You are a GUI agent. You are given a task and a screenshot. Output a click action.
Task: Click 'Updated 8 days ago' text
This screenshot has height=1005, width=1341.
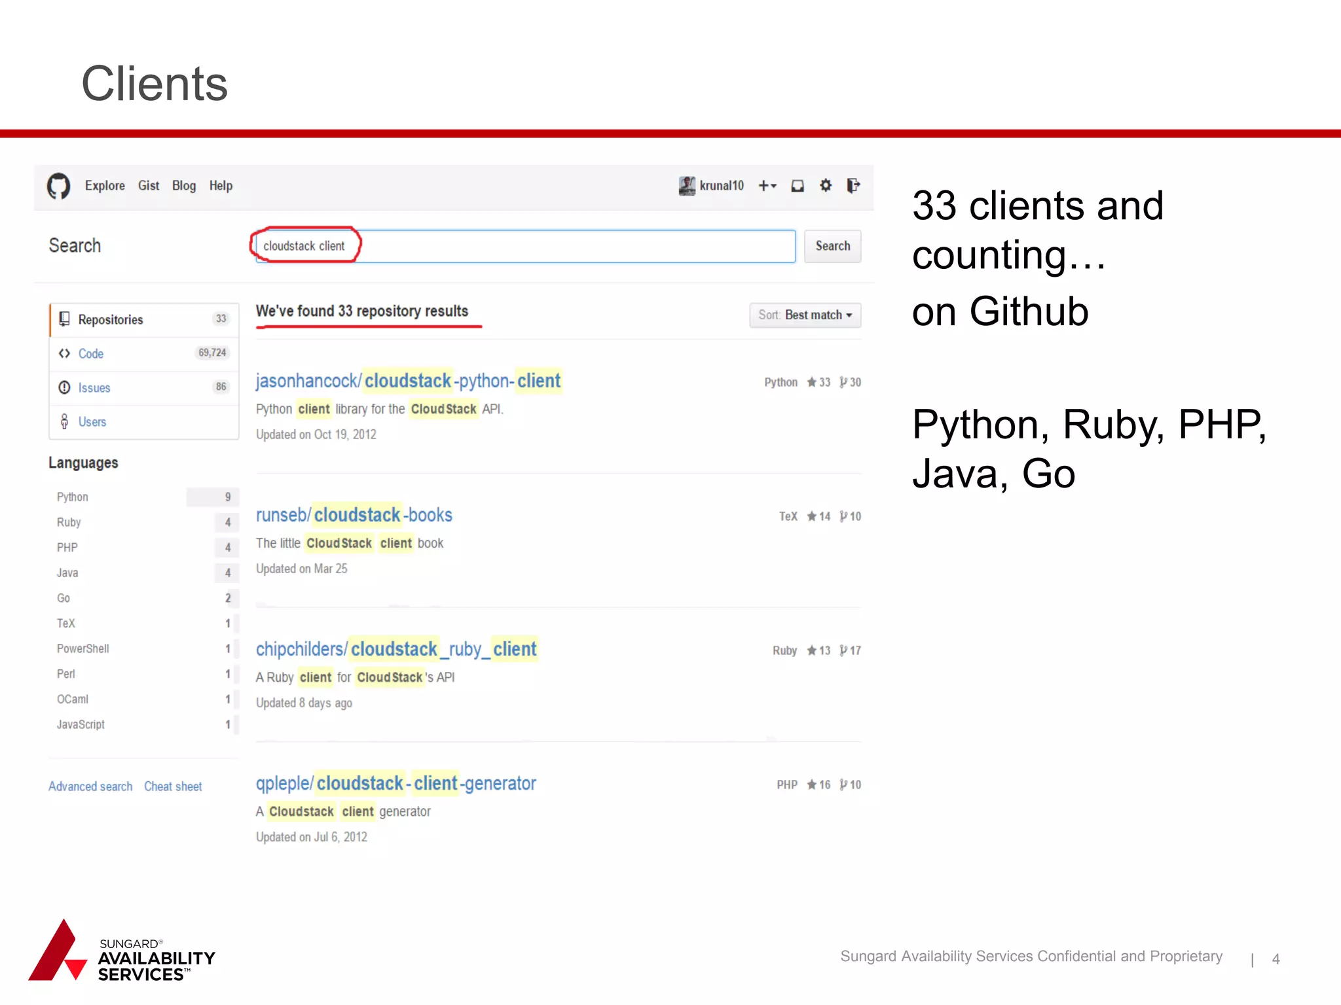coord(304,703)
